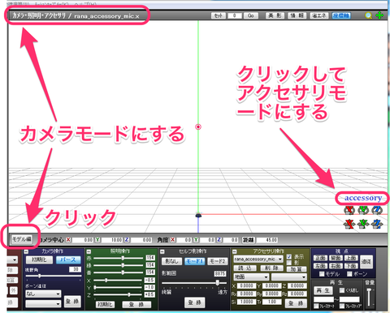This screenshot has width=390, height=313.
Task: Click 登録 in the accessory panel
Action: tap(296, 303)
